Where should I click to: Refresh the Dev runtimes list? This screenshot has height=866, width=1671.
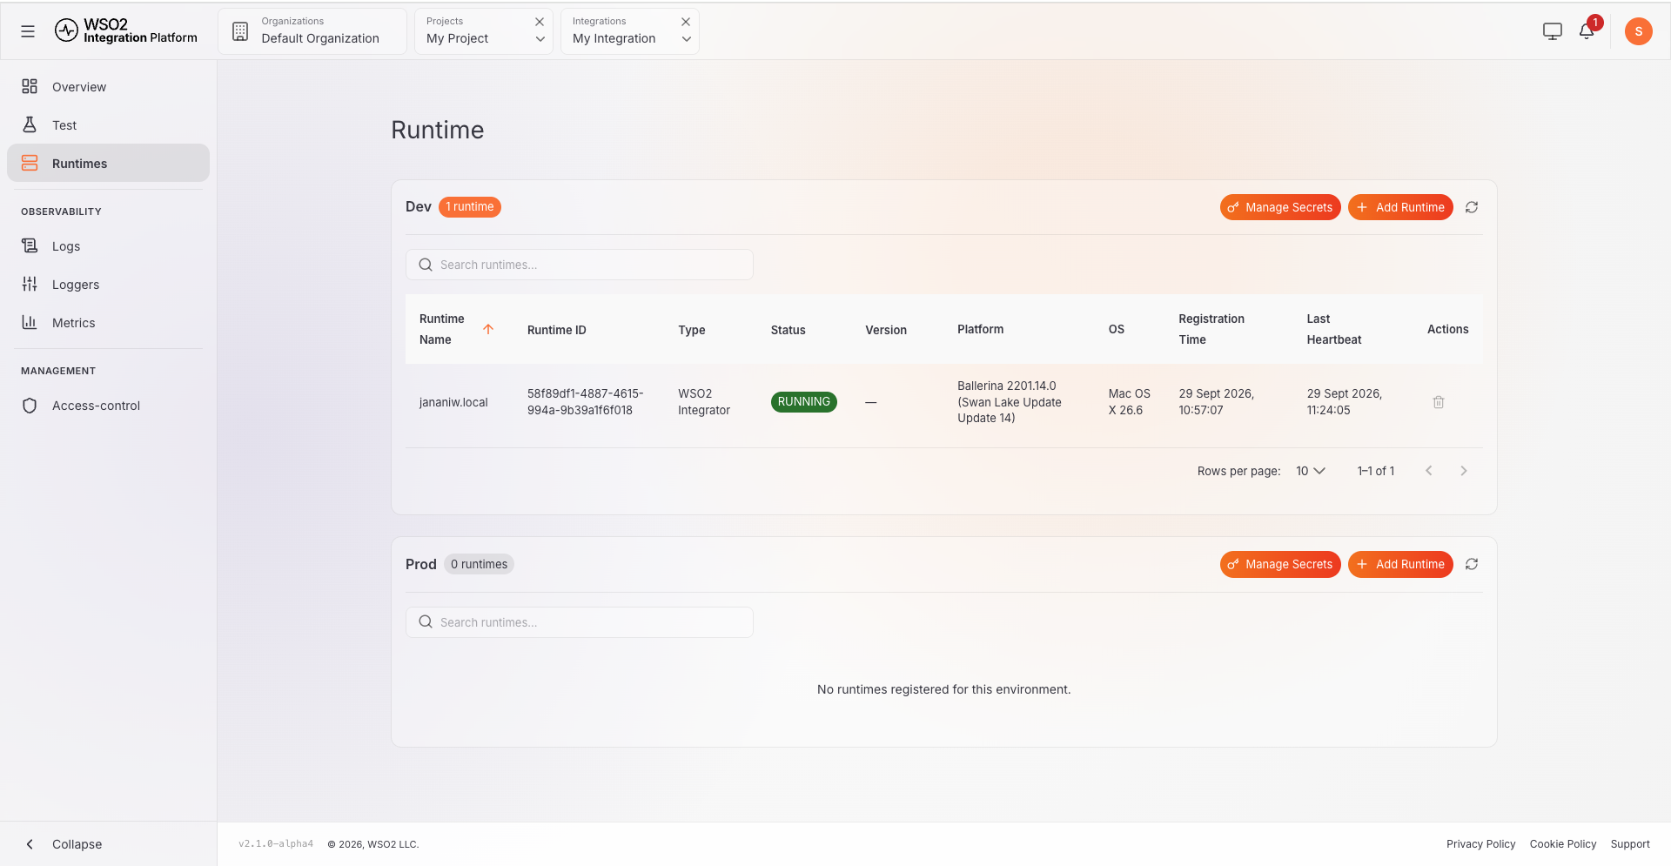point(1472,207)
